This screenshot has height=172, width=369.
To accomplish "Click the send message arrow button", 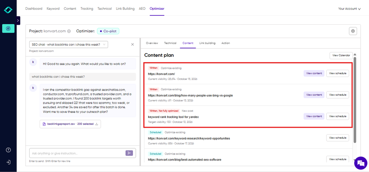I will coord(129,153).
